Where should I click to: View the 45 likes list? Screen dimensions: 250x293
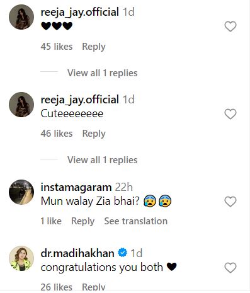57,47
